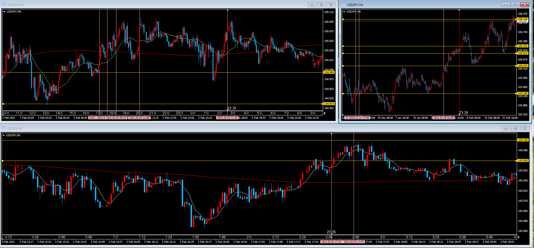Maximize the USDJPY,M1 chart window
Screen dimensions: 534x248
pos(515,128)
